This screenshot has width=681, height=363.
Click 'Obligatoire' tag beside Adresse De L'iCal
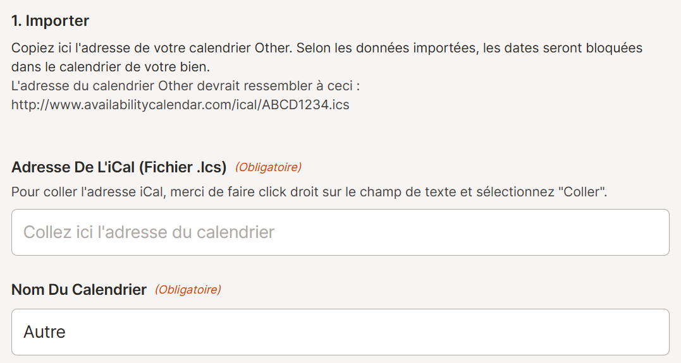tap(268, 167)
